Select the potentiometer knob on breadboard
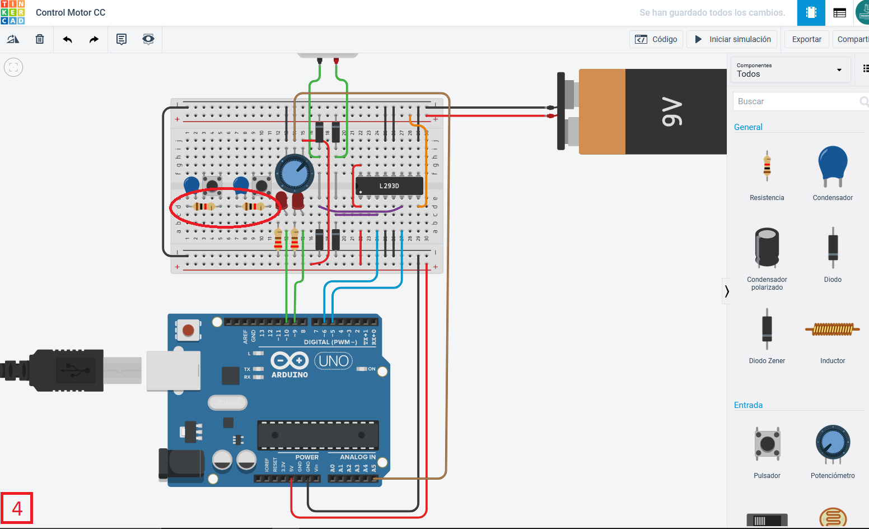This screenshot has width=869, height=529. 295,174
